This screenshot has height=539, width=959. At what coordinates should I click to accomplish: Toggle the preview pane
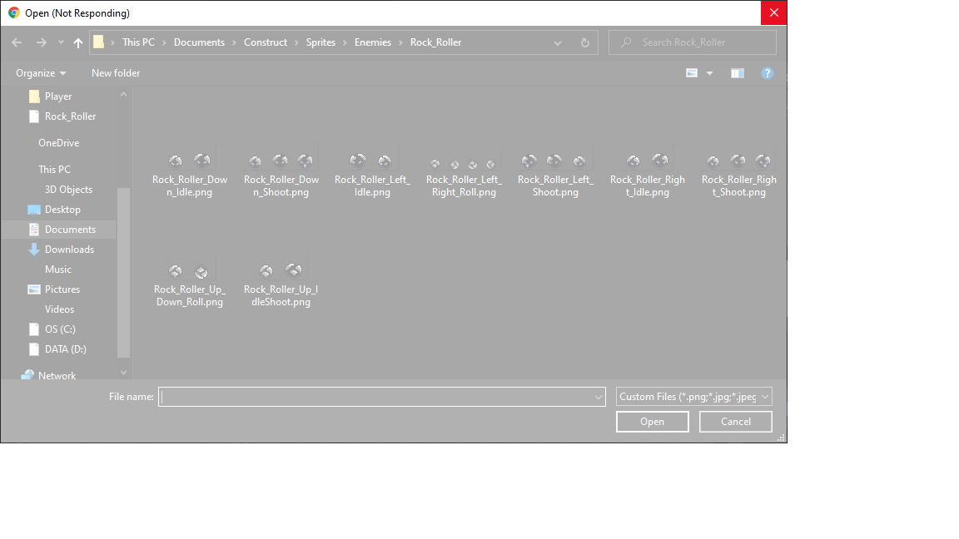[737, 73]
